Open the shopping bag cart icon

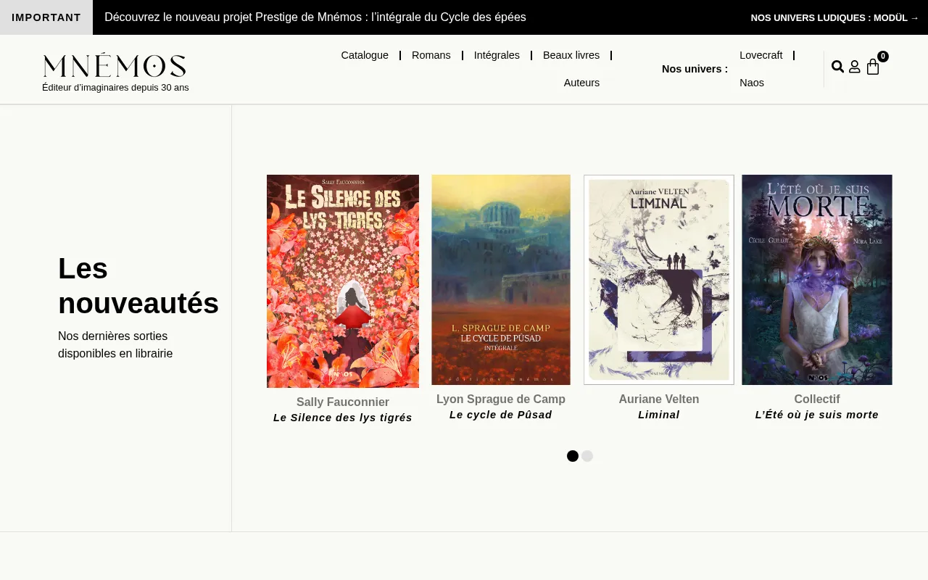pyautogui.click(x=873, y=67)
